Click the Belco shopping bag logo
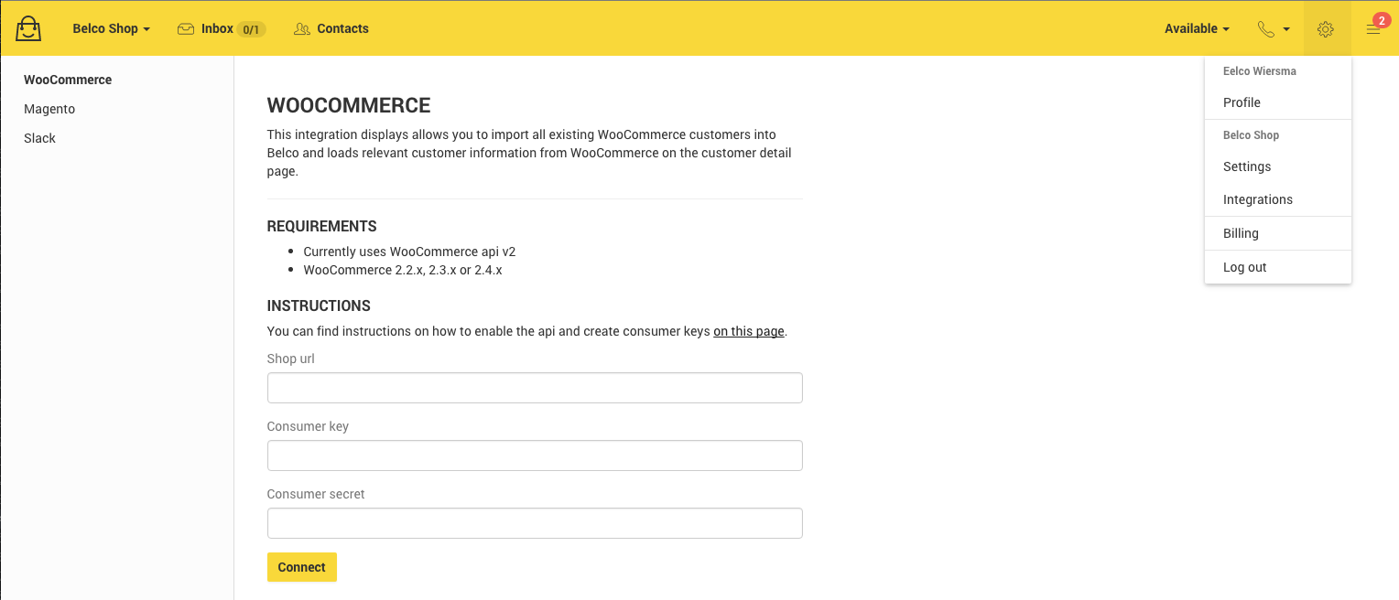Viewport: 1399px width, 600px height. coord(28,28)
